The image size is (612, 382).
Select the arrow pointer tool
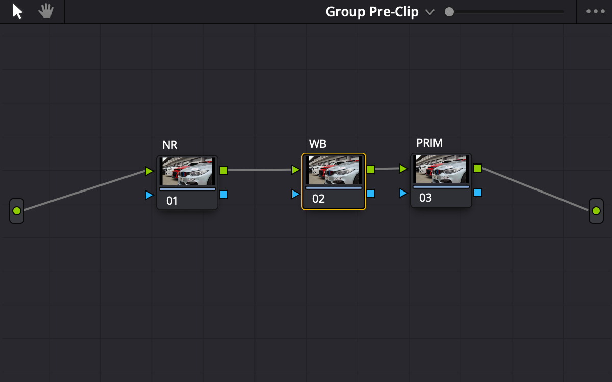click(x=16, y=11)
